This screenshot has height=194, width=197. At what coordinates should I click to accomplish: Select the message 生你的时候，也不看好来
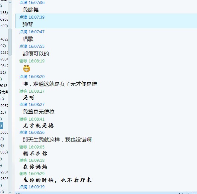point(57,180)
